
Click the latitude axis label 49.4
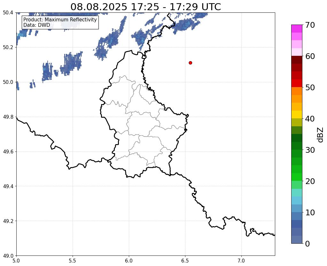tap(8, 186)
